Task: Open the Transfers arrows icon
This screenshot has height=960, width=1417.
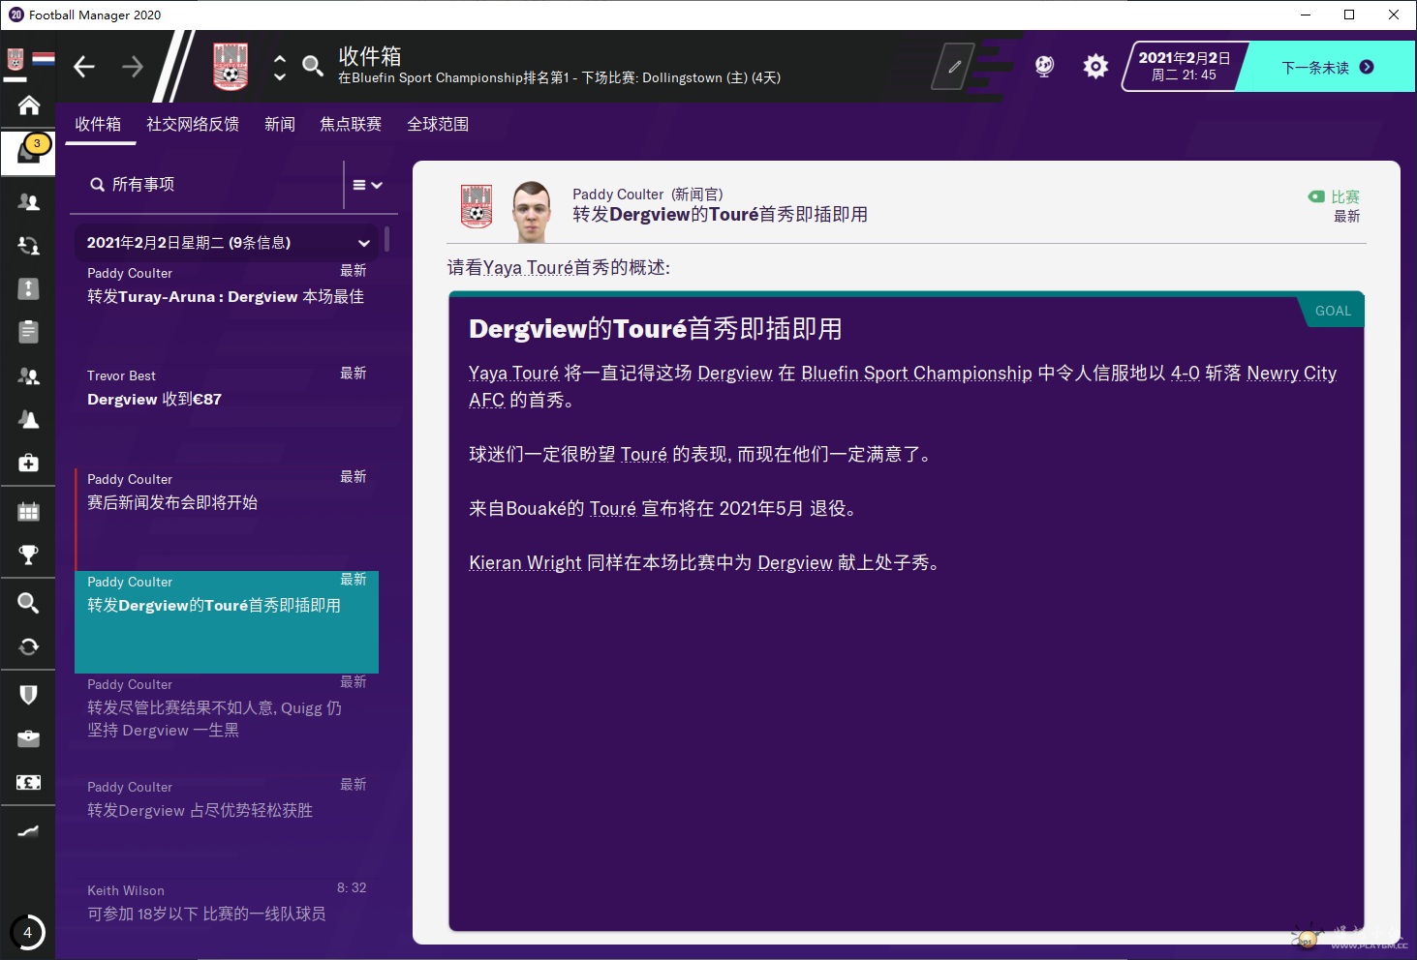Action: 28,646
